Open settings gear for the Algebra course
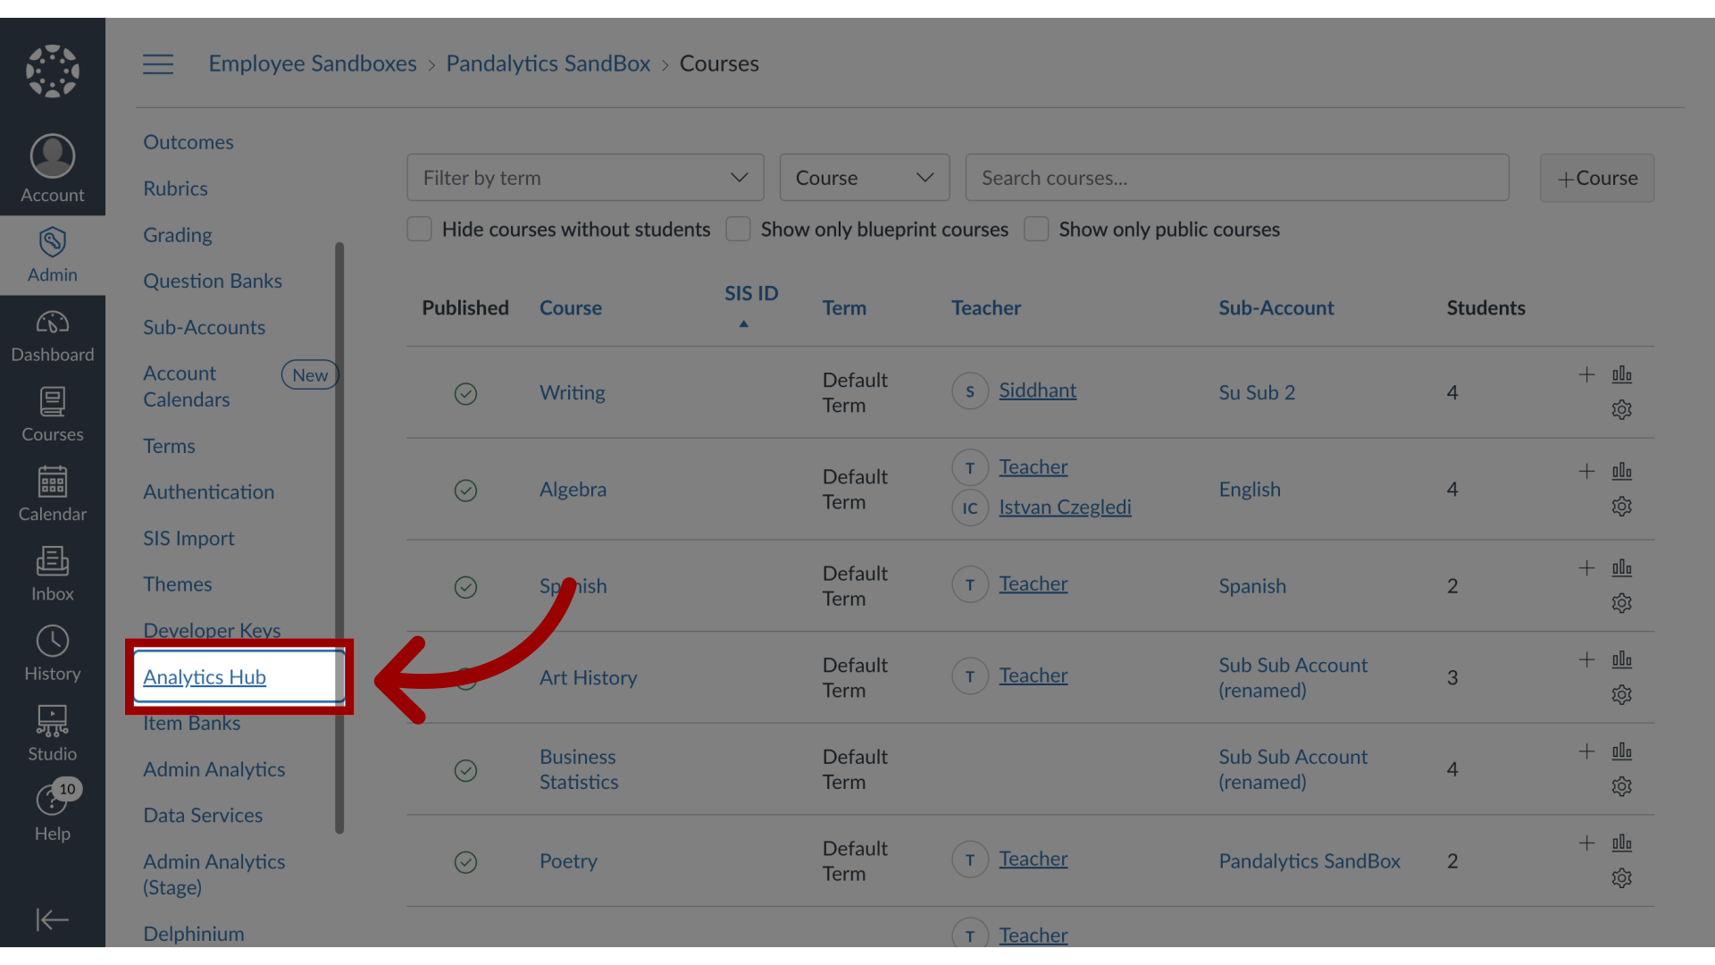Viewport: 1715px width, 965px height. [x=1622, y=506]
